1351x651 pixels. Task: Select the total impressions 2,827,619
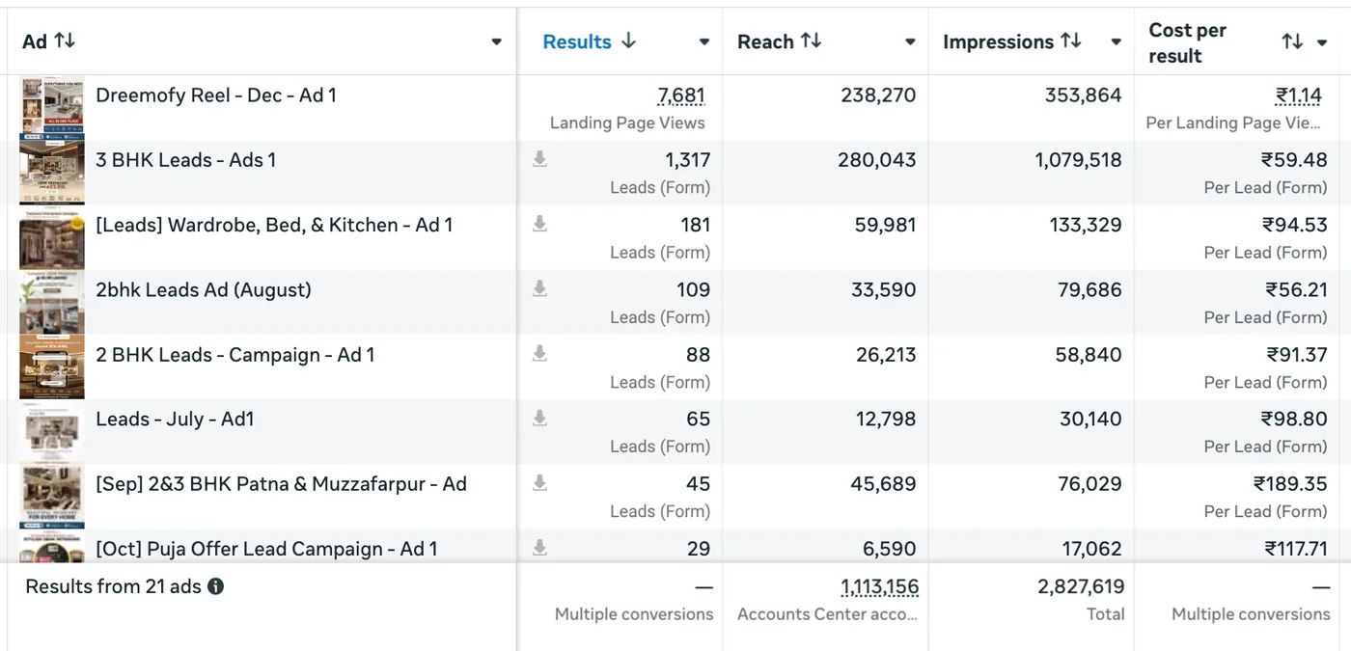(x=1081, y=586)
